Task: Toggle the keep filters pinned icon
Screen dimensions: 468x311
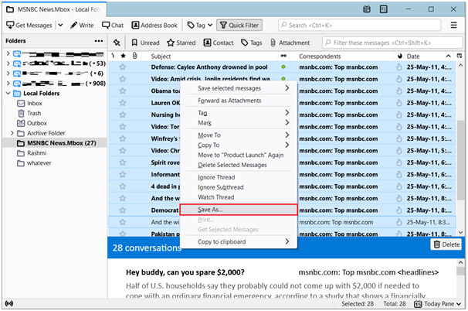Action: pyautogui.click(x=117, y=43)
